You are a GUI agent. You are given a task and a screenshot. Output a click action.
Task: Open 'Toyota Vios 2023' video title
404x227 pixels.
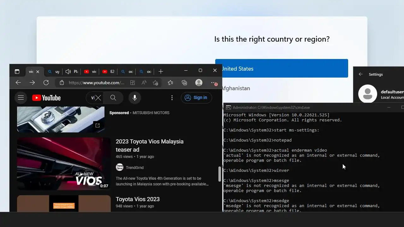pyautogui.click(x=138, y=199)
